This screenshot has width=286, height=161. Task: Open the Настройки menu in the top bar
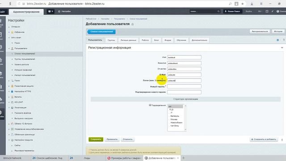pyautogui.click(x=64, y=11)
